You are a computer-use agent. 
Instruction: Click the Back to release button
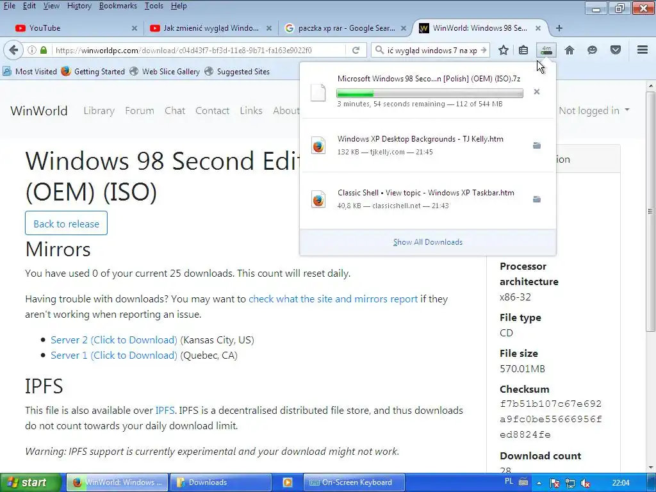66,224
